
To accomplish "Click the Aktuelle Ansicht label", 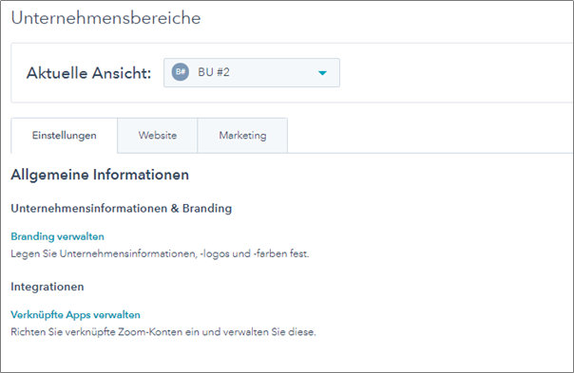I will [x=88, y=73].
